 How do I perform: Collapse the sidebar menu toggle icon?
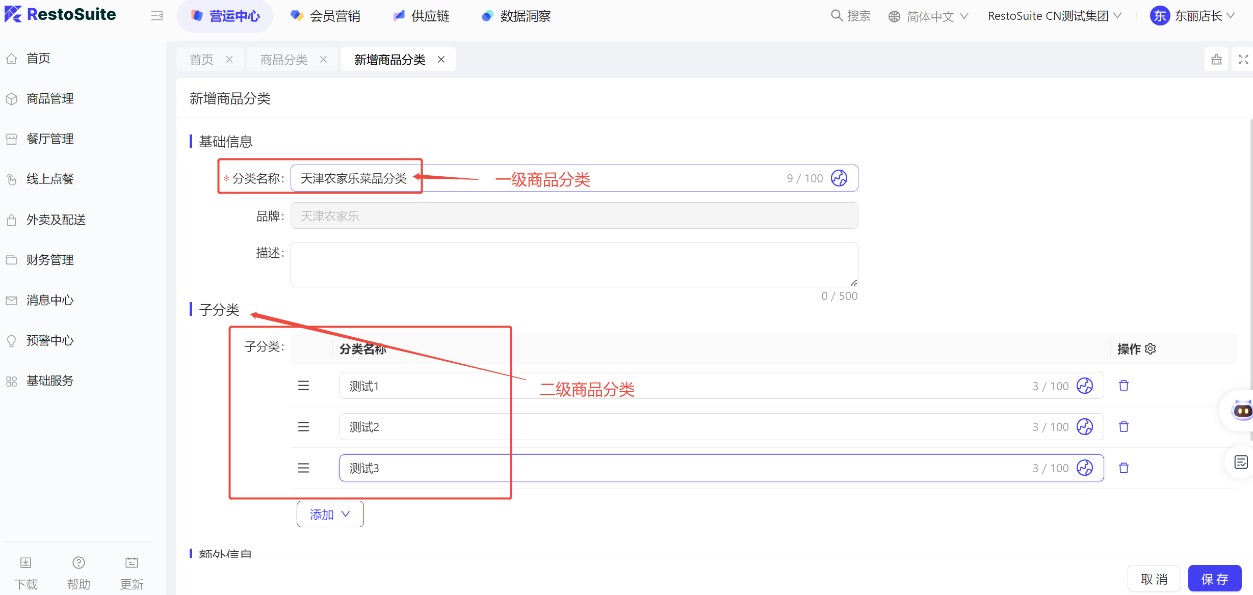click(x=157, y=16)
